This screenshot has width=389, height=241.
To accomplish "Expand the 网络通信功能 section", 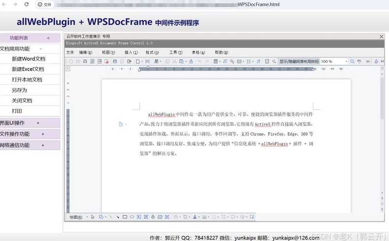I will pyautogui.click(x=43, y=145).
